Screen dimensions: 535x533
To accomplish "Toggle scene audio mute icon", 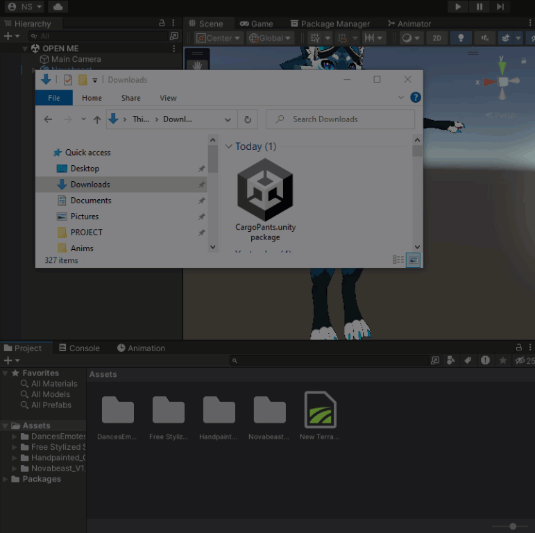I will click(484, 38).
